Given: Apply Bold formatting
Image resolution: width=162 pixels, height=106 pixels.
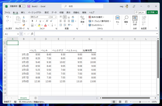Looking at the screenshot, I should coord(32,21).
